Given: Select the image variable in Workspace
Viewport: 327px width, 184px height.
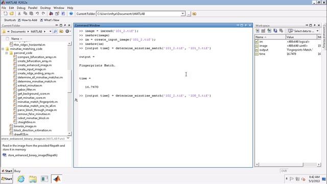Looking at the screenshot, I should 263,45.
